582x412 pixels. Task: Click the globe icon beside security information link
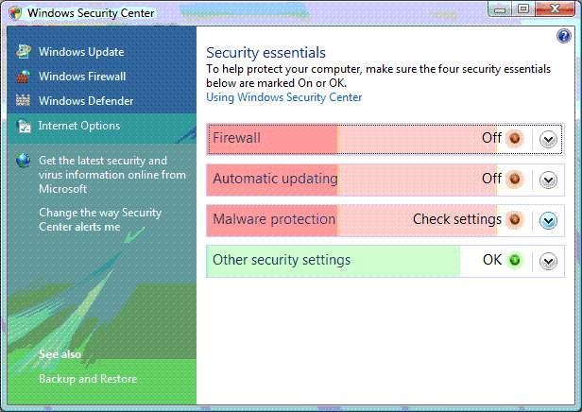(x=24, y=161)
